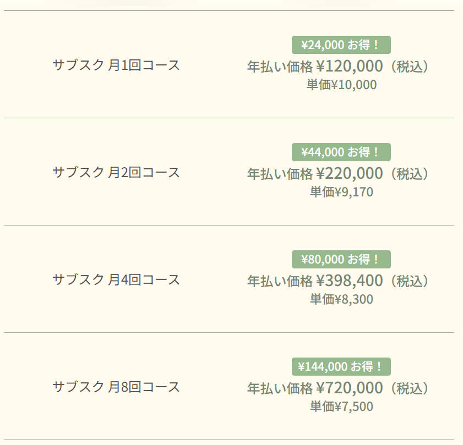
Task: Click （税込） next to ¥120,000
Action: point(408,67)
